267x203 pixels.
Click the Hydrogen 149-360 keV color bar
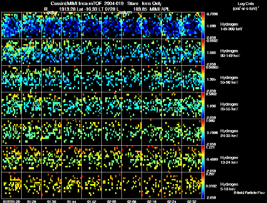pos(203,25)
